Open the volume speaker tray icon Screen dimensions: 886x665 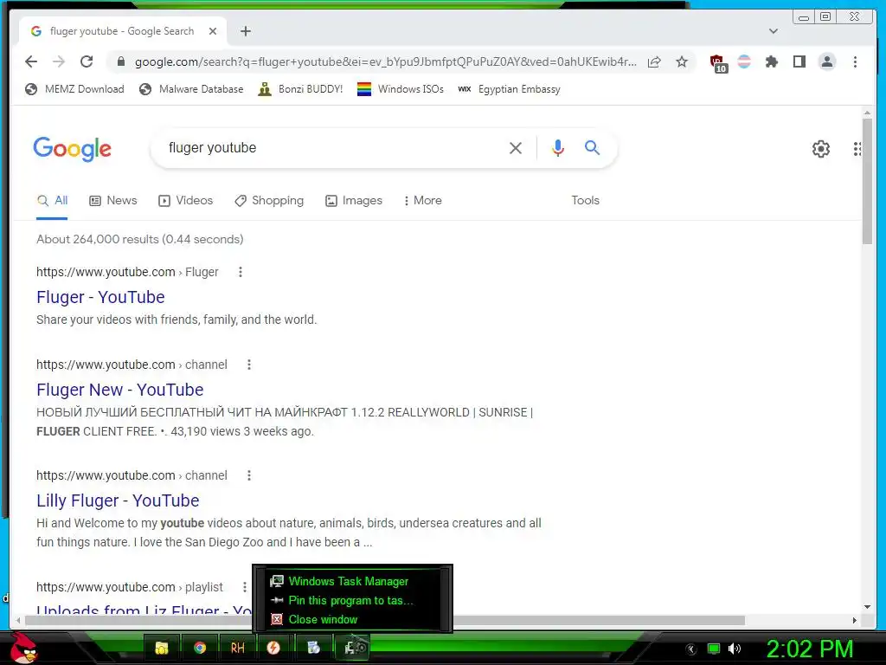pos(735,649)
